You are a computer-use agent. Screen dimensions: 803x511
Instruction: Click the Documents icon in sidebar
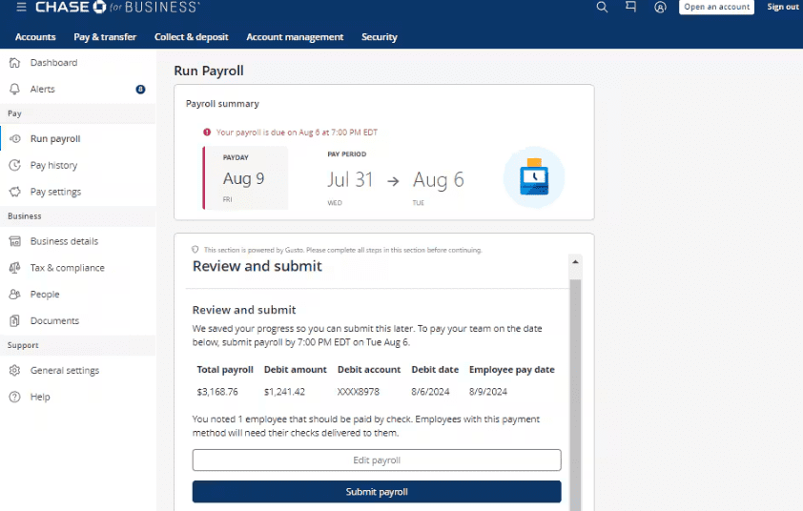pos(15,320)
